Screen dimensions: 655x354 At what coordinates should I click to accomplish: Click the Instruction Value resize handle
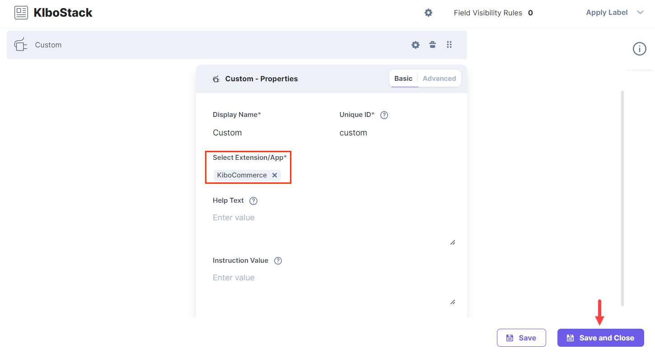453,302
